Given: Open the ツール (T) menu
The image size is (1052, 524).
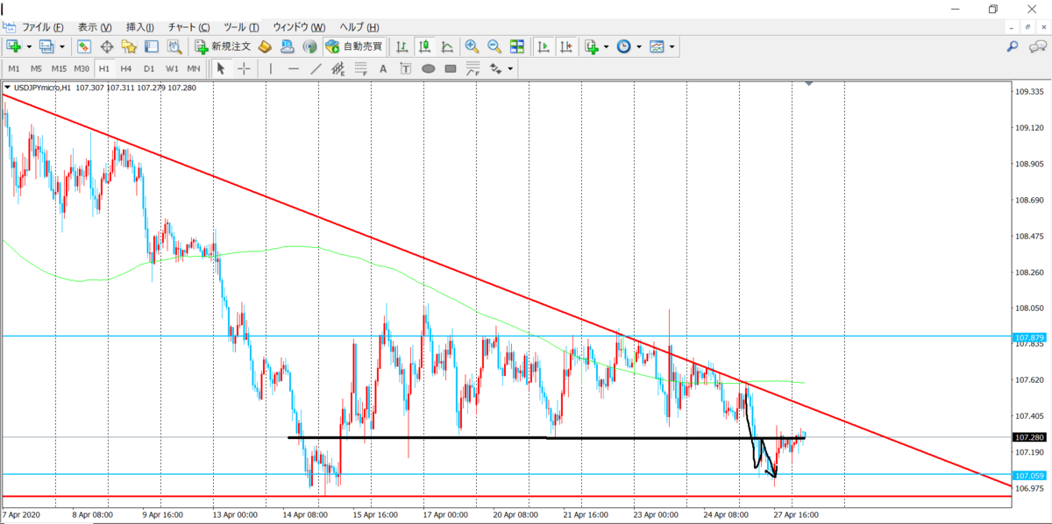Looking at the screenshot, I should (x=241, y=27).
